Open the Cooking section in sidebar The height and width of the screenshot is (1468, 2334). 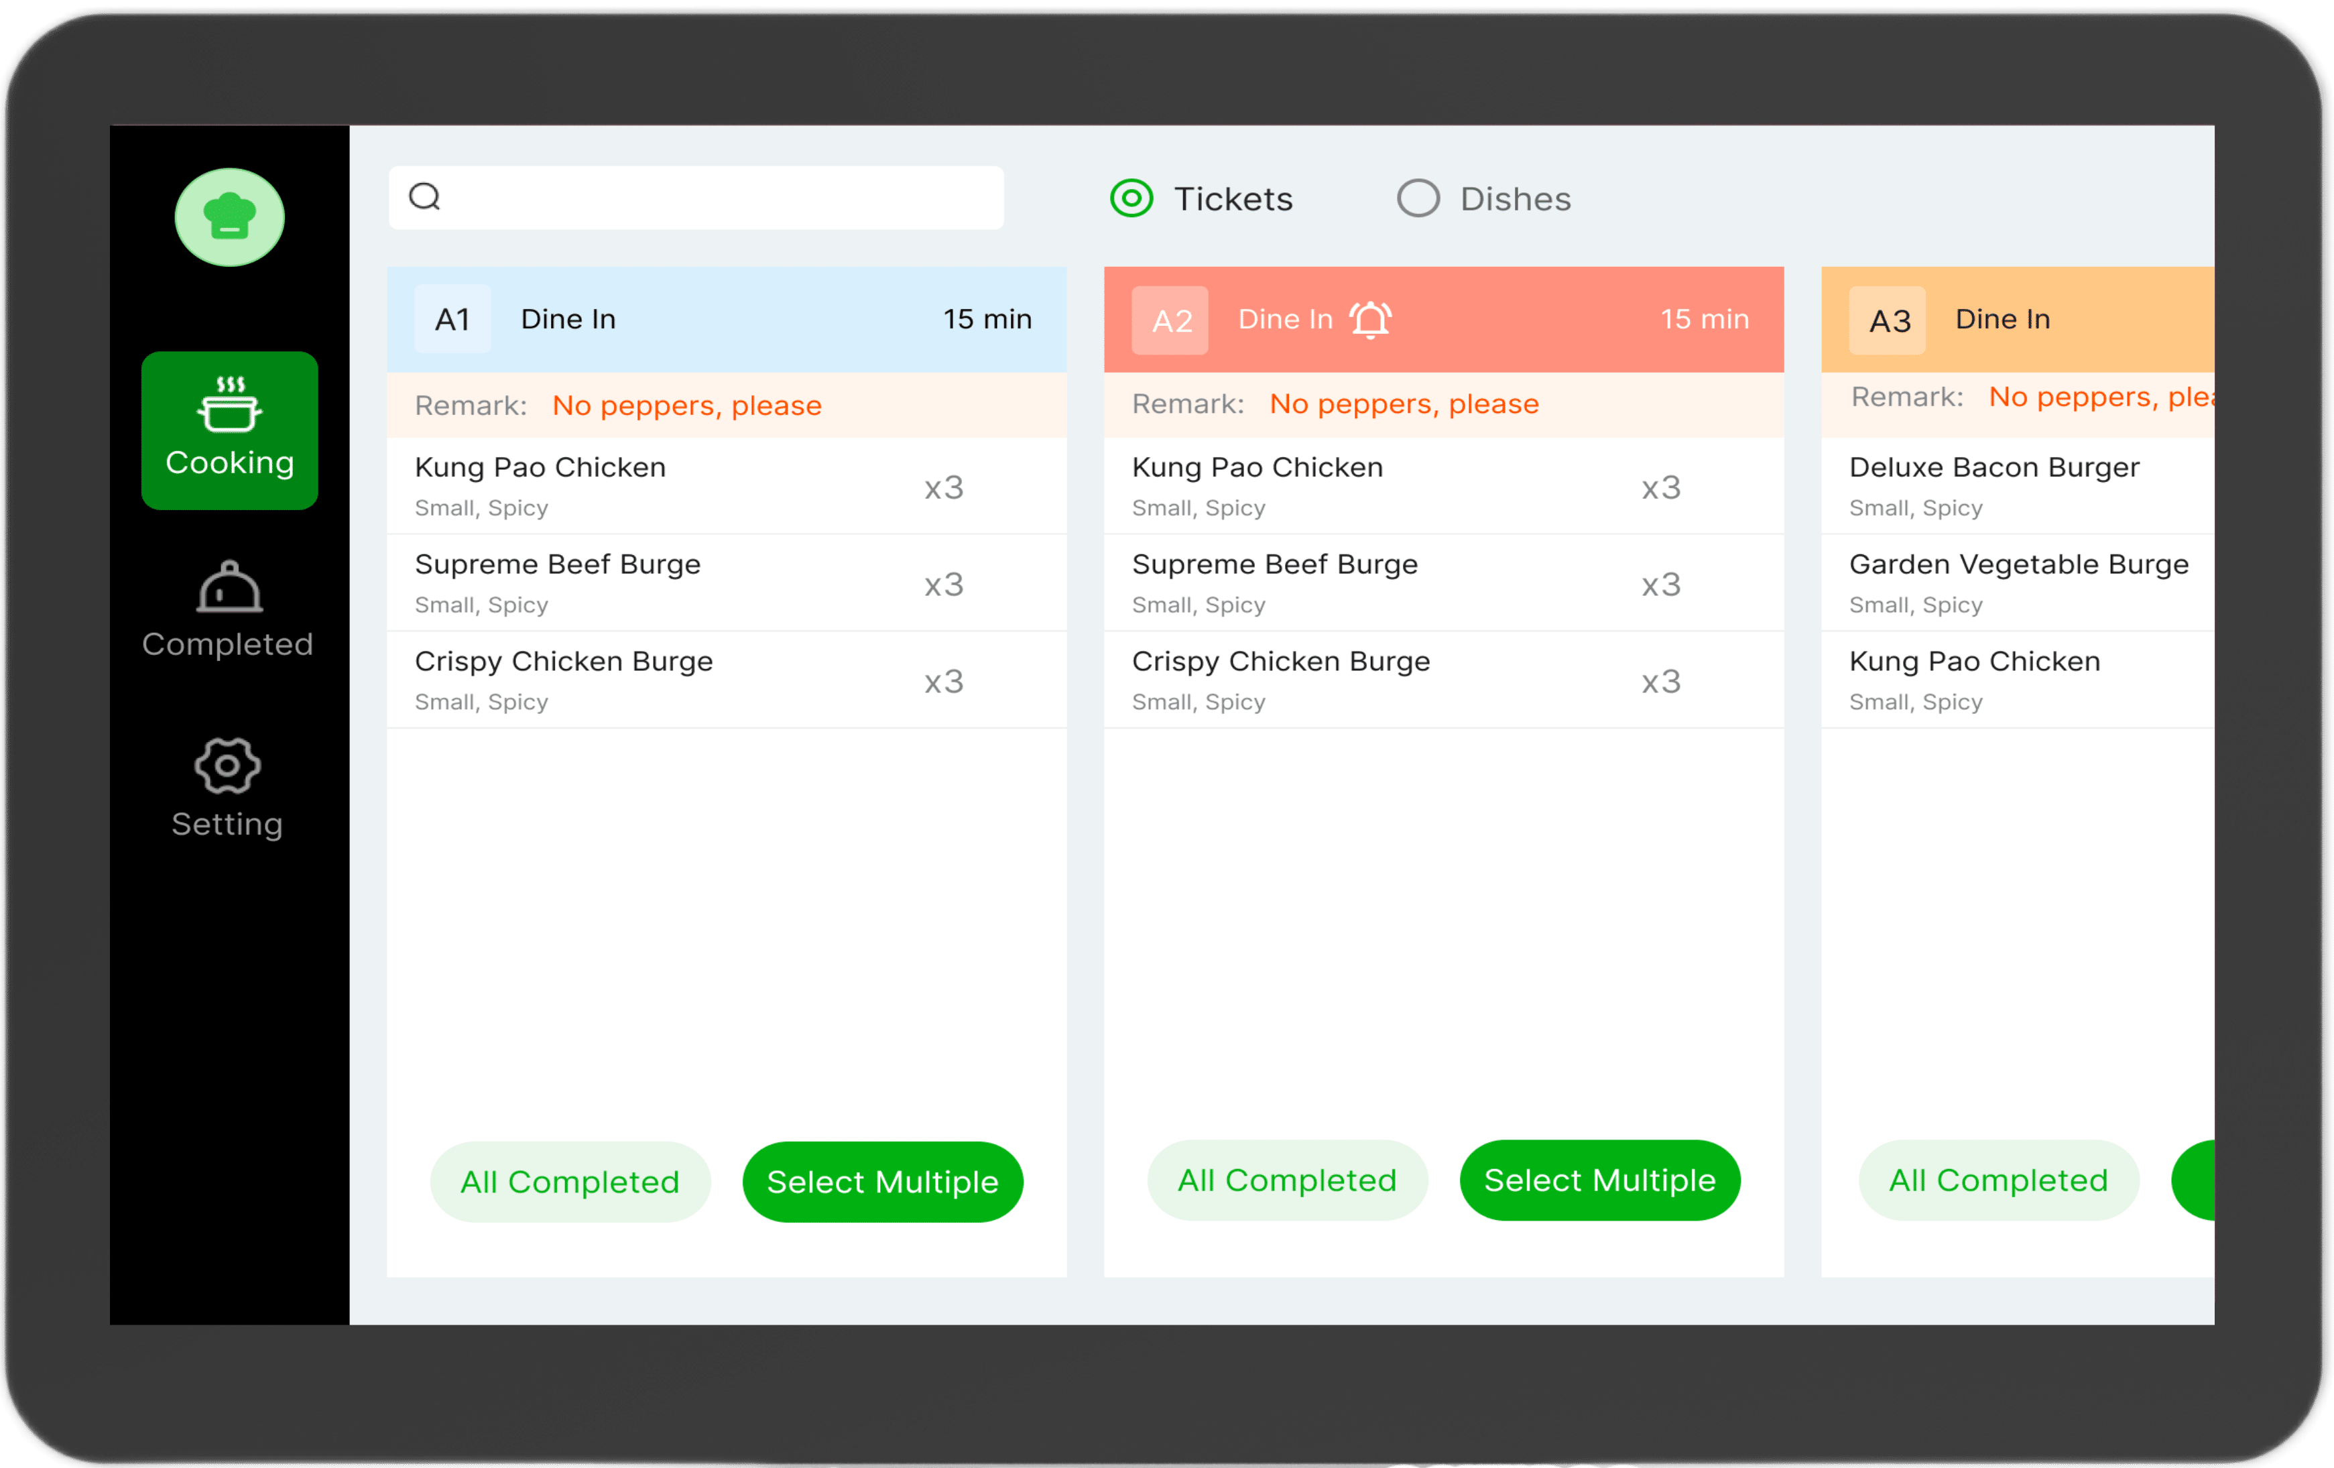(x=229, y=430)
